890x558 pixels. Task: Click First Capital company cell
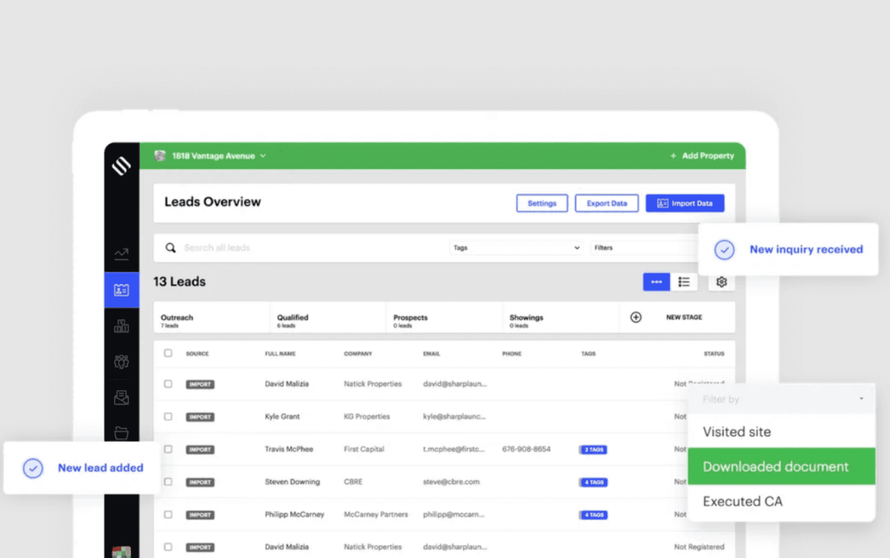[x=364, y=449]
